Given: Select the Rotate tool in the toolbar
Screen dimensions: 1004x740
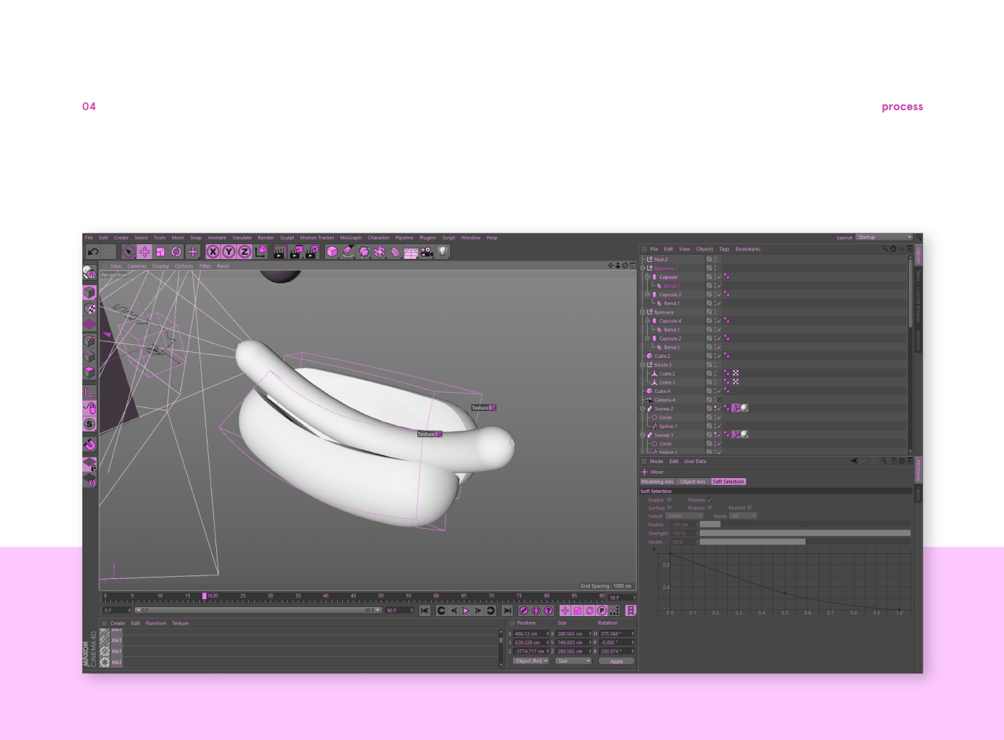Looking at the screenshot, I should point(176,252).
